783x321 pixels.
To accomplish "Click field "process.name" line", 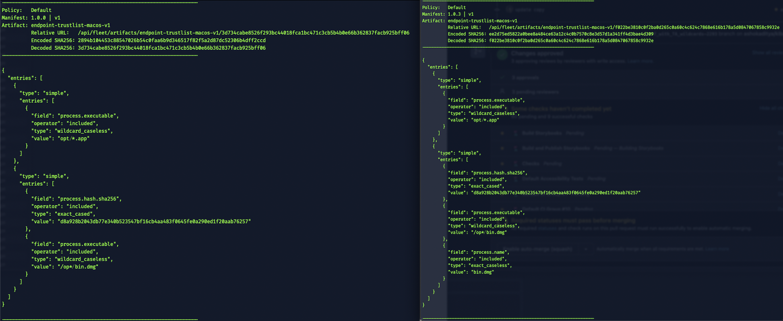I will [x=478, y=252].
